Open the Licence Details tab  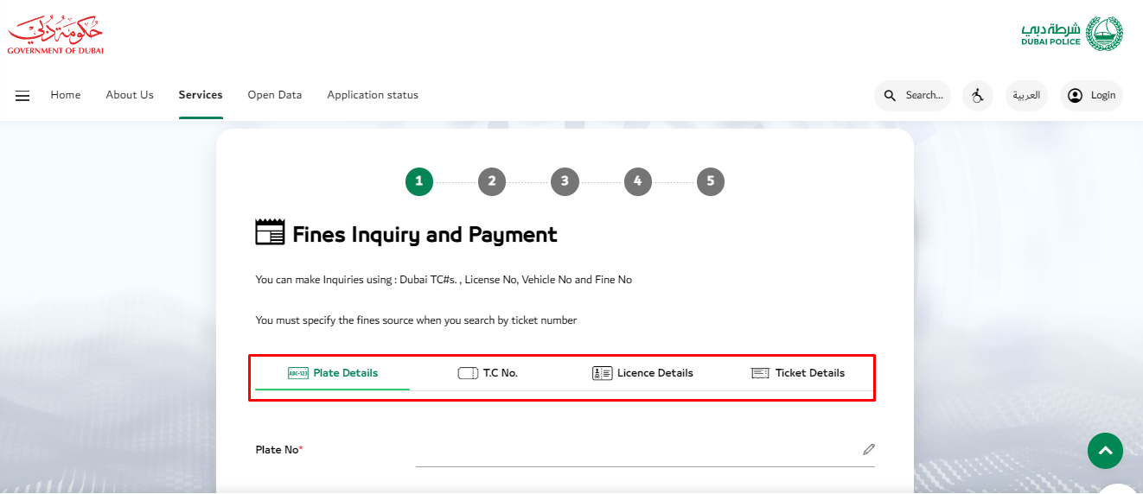tap(642, 373)
